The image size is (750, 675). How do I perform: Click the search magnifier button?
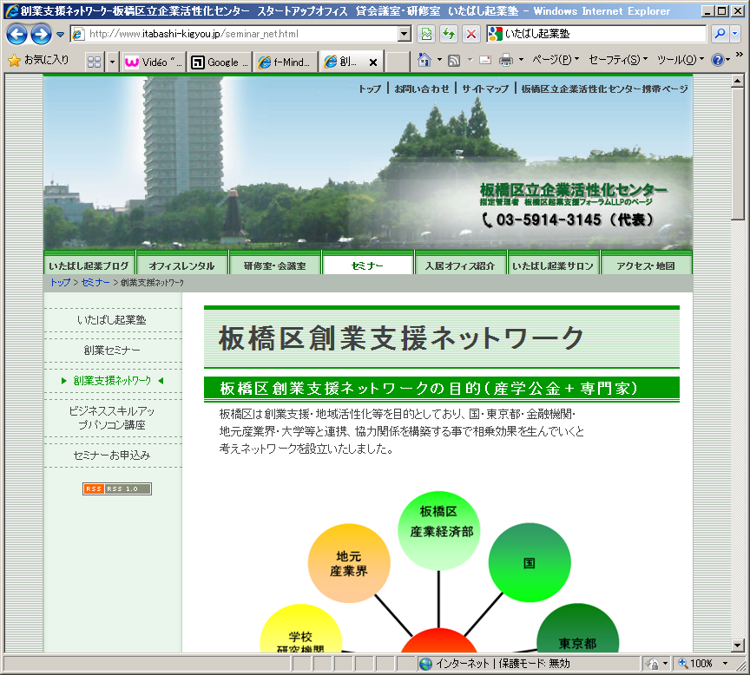coord(720,34)
